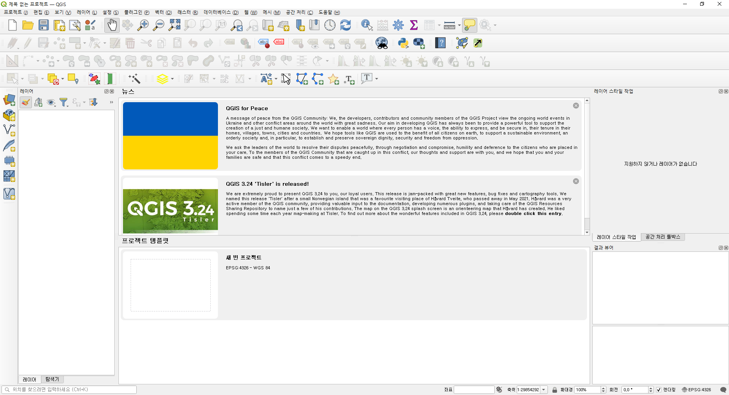
Task: Toggle the Show Map Tips button
Action: point(470,25)
